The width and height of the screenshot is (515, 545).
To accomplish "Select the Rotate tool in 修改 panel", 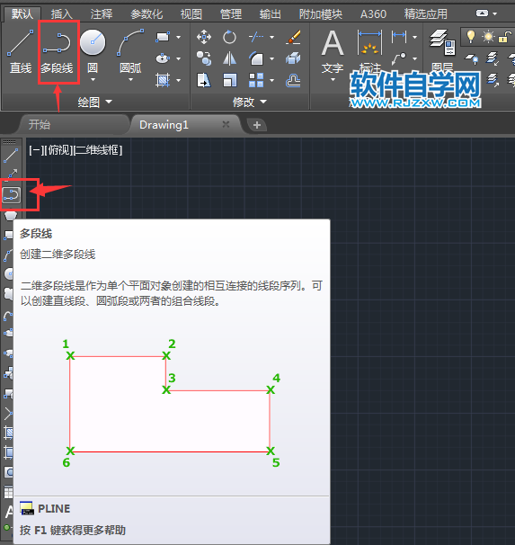I will [x=229, y=37].
